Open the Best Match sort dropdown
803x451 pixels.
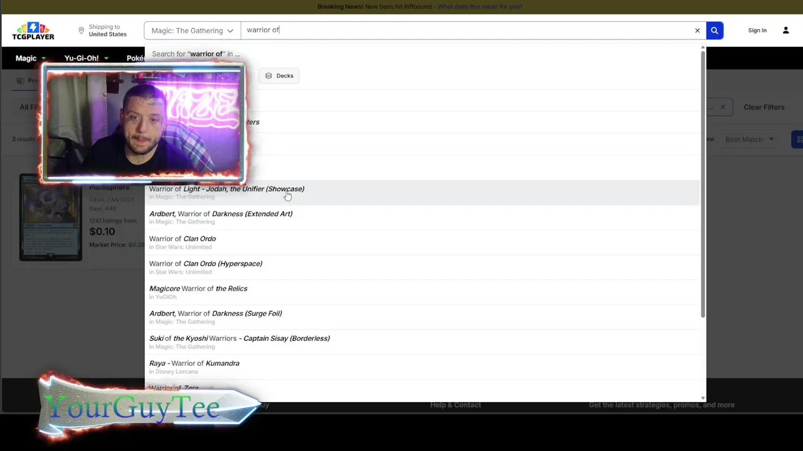pyautogui.click(x=749, y=140)
